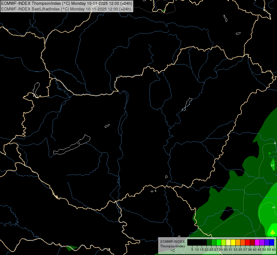Select the pale yellow 30–31 legend swatch

point(228,242)
